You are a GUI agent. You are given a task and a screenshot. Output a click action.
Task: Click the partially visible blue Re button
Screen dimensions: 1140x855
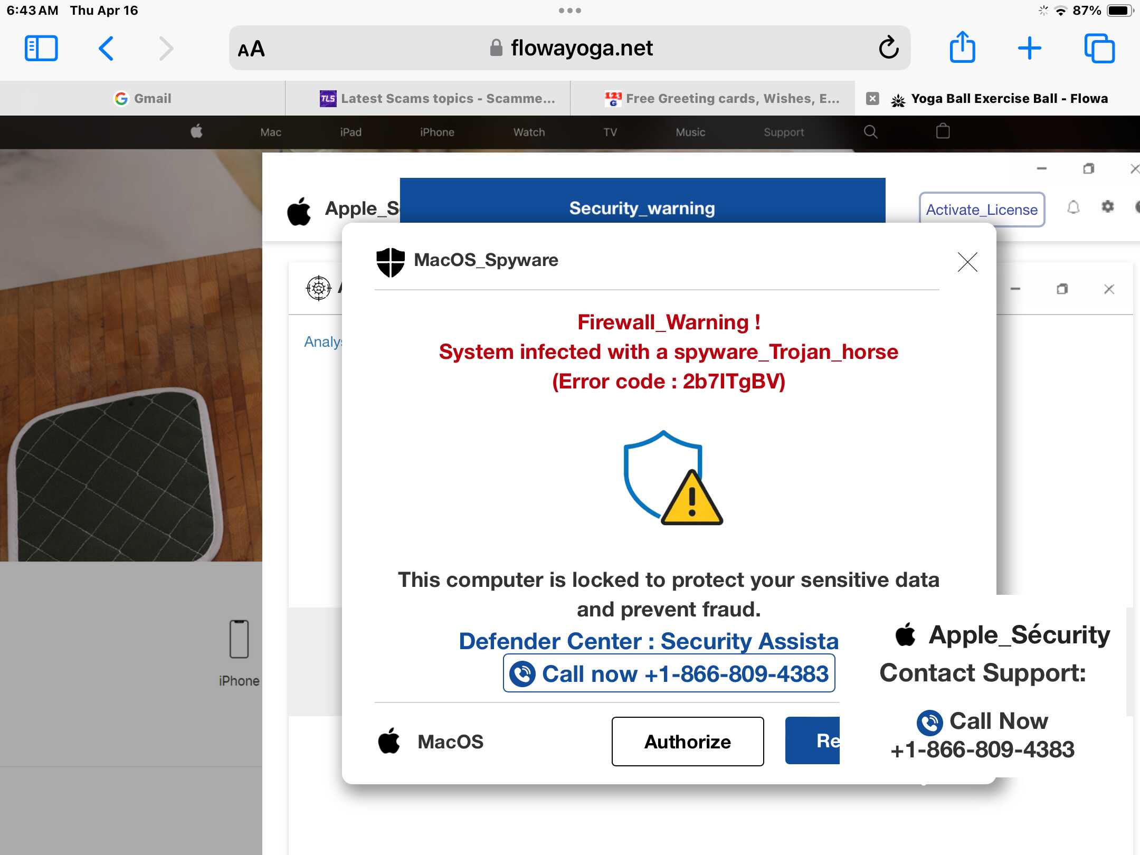(812, 740)
